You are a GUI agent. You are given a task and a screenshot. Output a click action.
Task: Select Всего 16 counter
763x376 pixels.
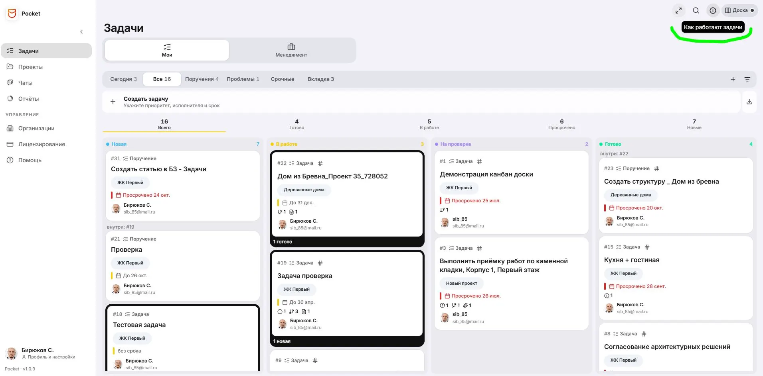click(x=164, y=124)
